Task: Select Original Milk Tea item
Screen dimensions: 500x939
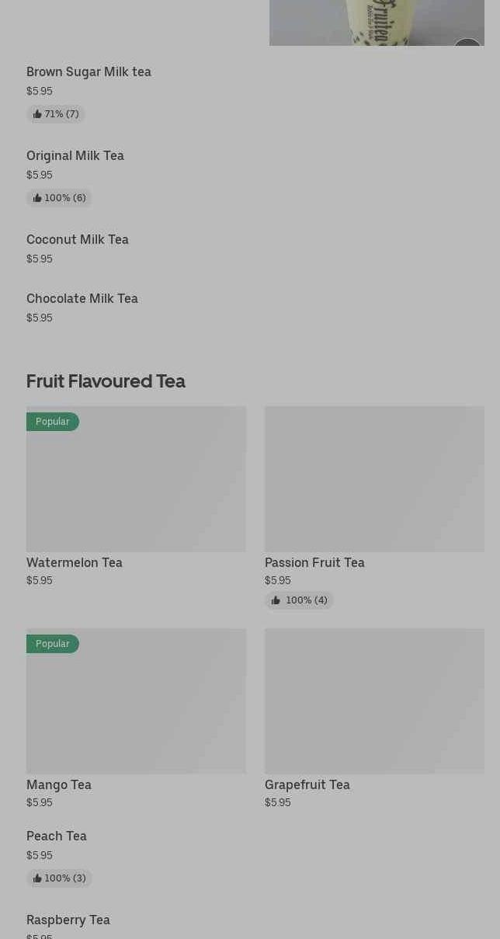Action: 75,156
